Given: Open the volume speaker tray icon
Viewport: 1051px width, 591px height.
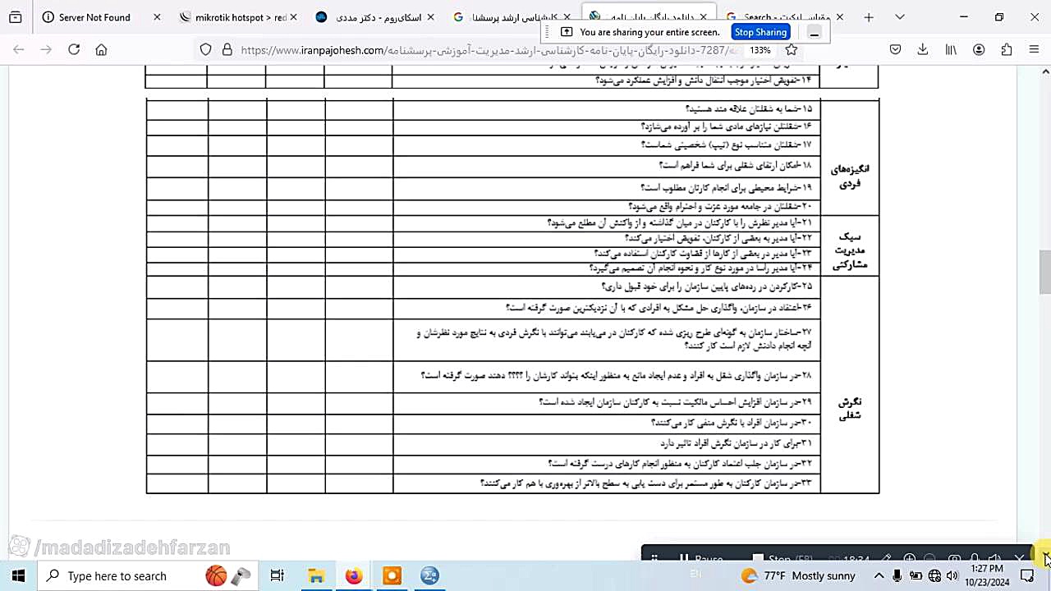Looking at the screenshot, I should click(x=952, y=576).
